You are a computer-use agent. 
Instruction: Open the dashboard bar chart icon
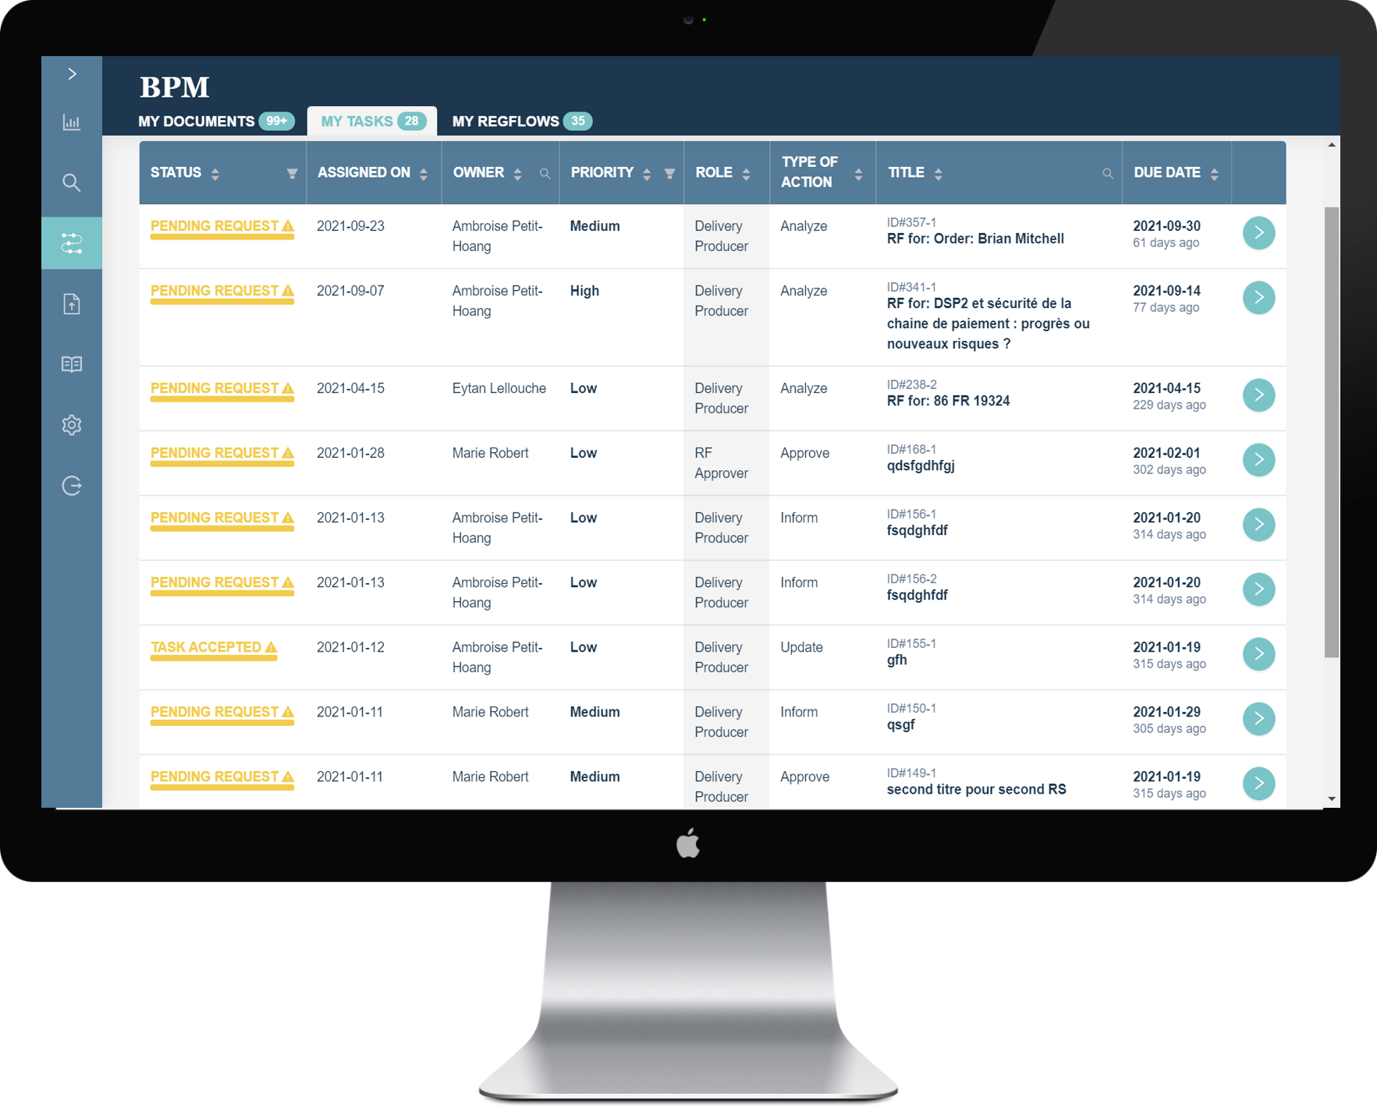click(72, 122)
